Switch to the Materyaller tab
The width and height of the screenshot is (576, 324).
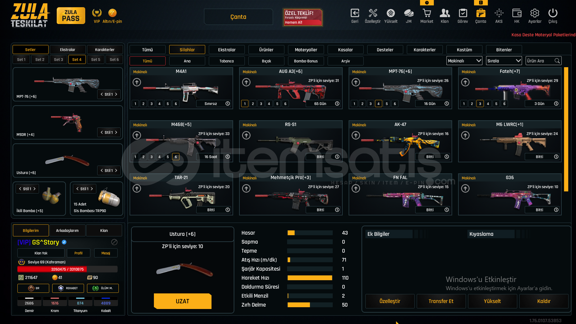click(x=306, y=50)
